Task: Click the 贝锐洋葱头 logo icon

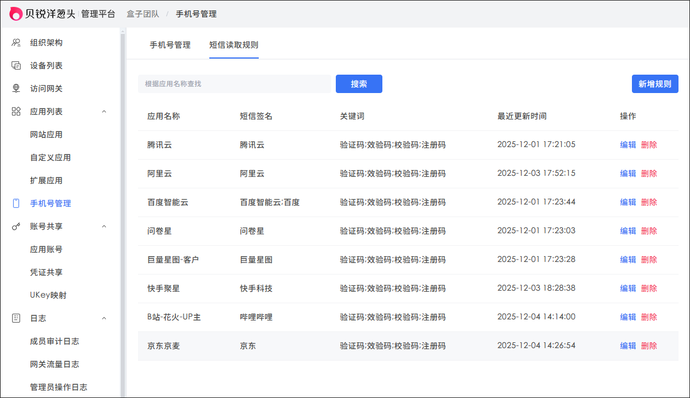Action: point(16,14)
